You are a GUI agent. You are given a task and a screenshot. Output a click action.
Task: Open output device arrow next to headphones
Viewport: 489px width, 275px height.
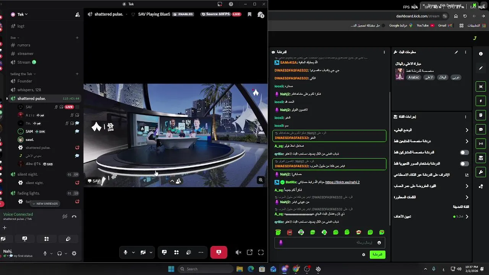[66, 253]
